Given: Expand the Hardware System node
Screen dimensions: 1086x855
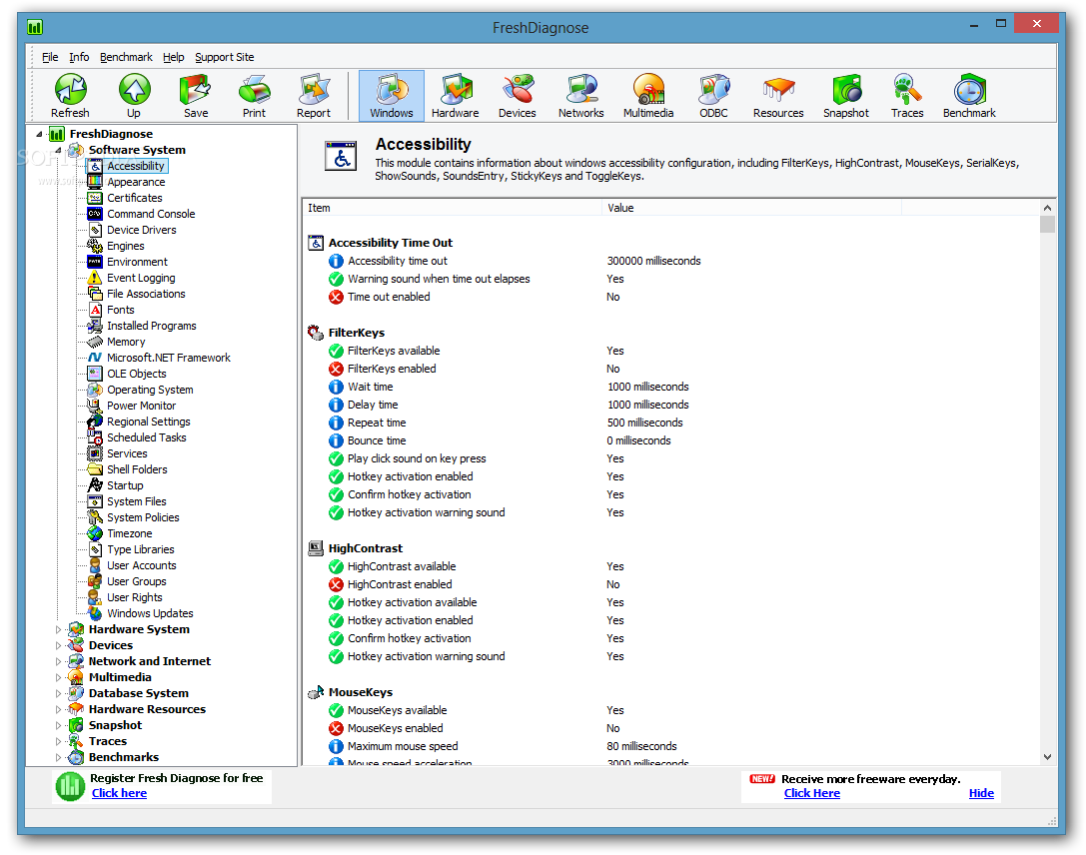Looking at the screenshot, I should pos(58,629).
